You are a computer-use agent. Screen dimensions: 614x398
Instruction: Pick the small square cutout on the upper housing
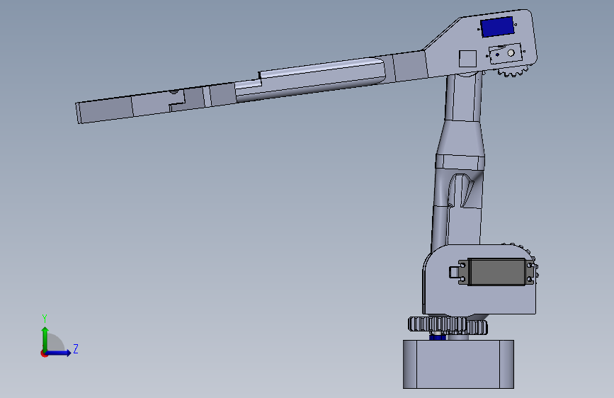pos(467,58)
